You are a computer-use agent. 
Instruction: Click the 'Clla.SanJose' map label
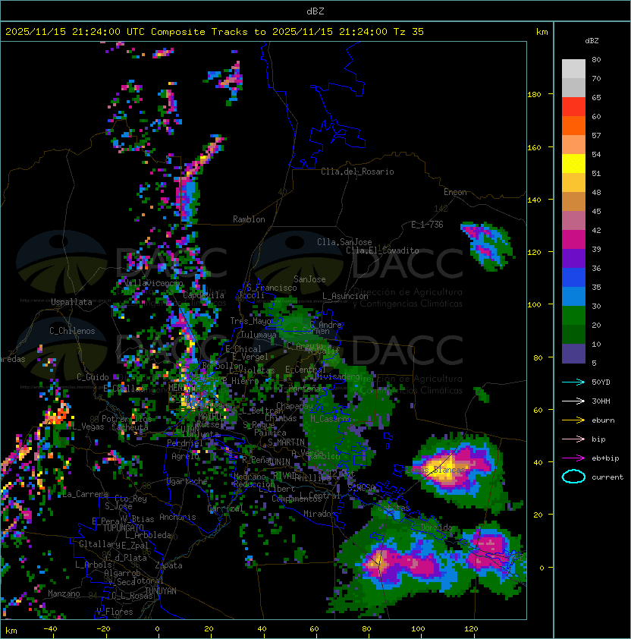pos(344,242)
